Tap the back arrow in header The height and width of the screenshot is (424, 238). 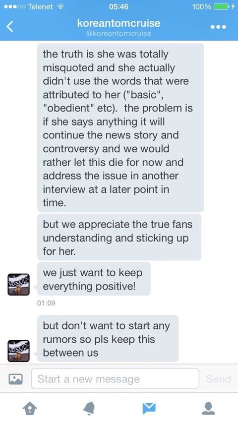click(10, 27)
